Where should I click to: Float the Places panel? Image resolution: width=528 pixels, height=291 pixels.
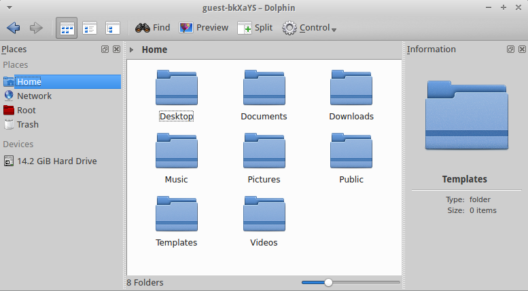click(105, 50)
